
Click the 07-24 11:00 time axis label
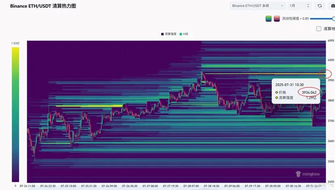pos(27,186)
